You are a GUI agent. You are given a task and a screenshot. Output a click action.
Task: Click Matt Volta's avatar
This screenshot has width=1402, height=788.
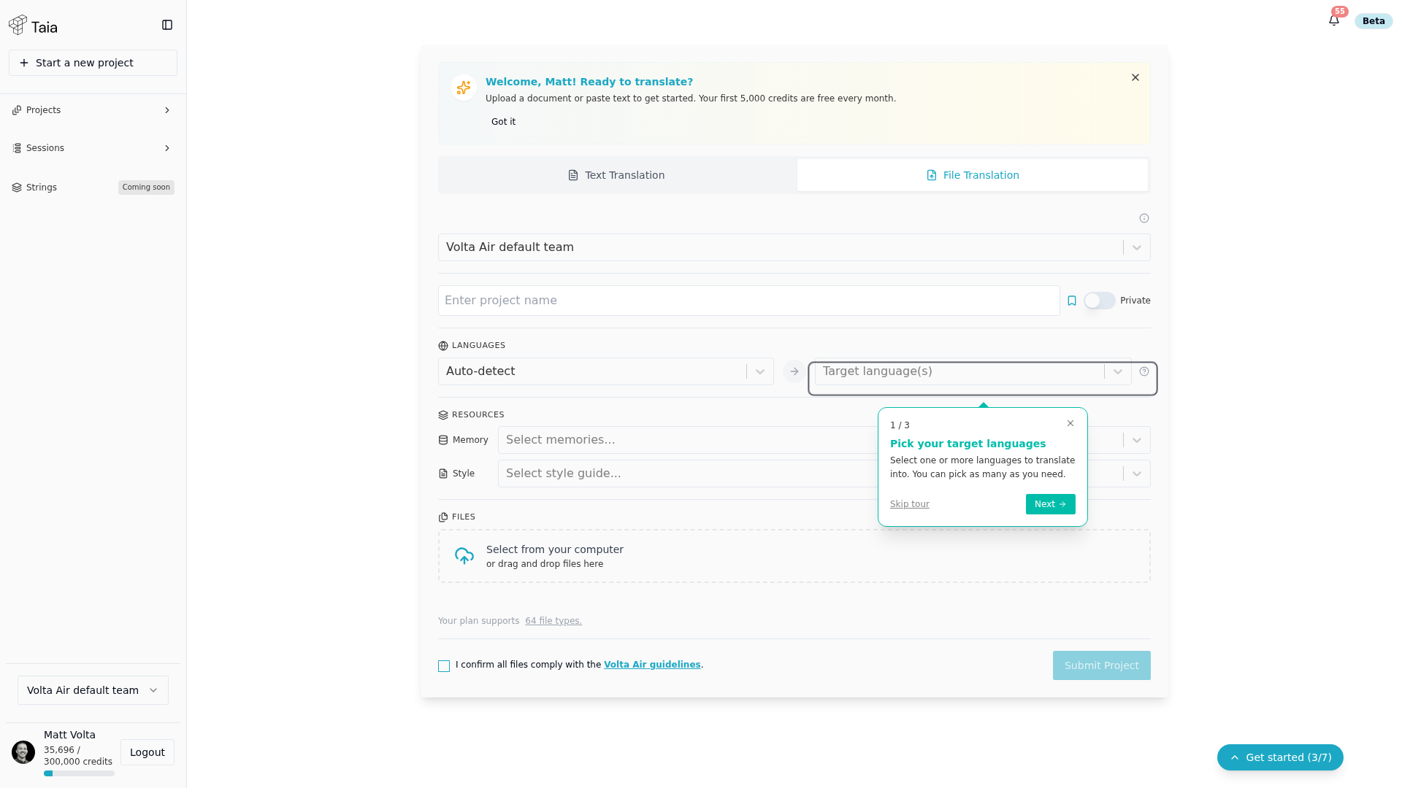[x=23, y=752]
